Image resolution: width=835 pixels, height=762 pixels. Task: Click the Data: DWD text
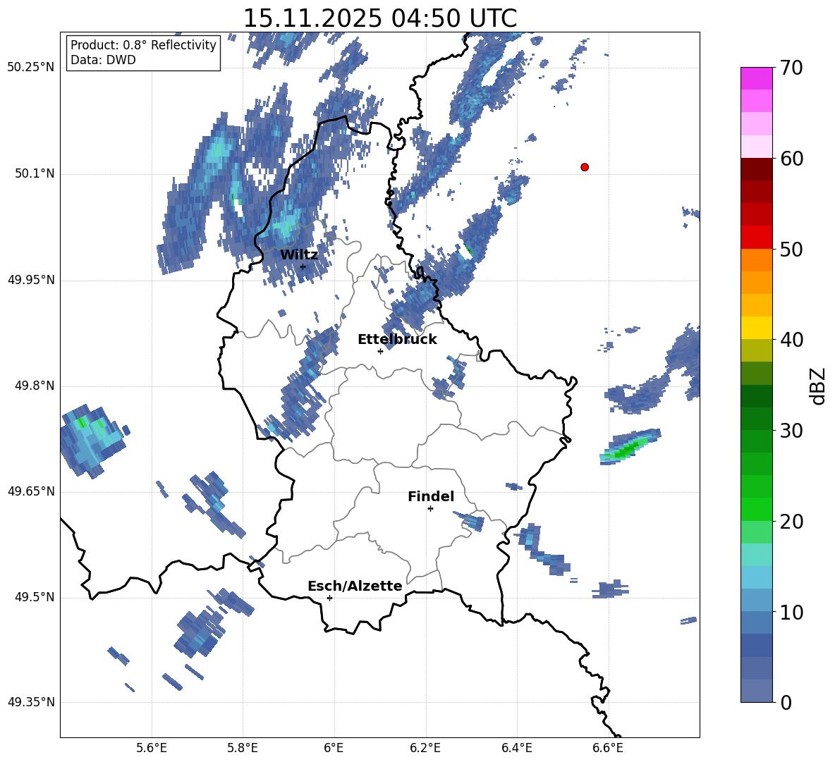point(103,60)
